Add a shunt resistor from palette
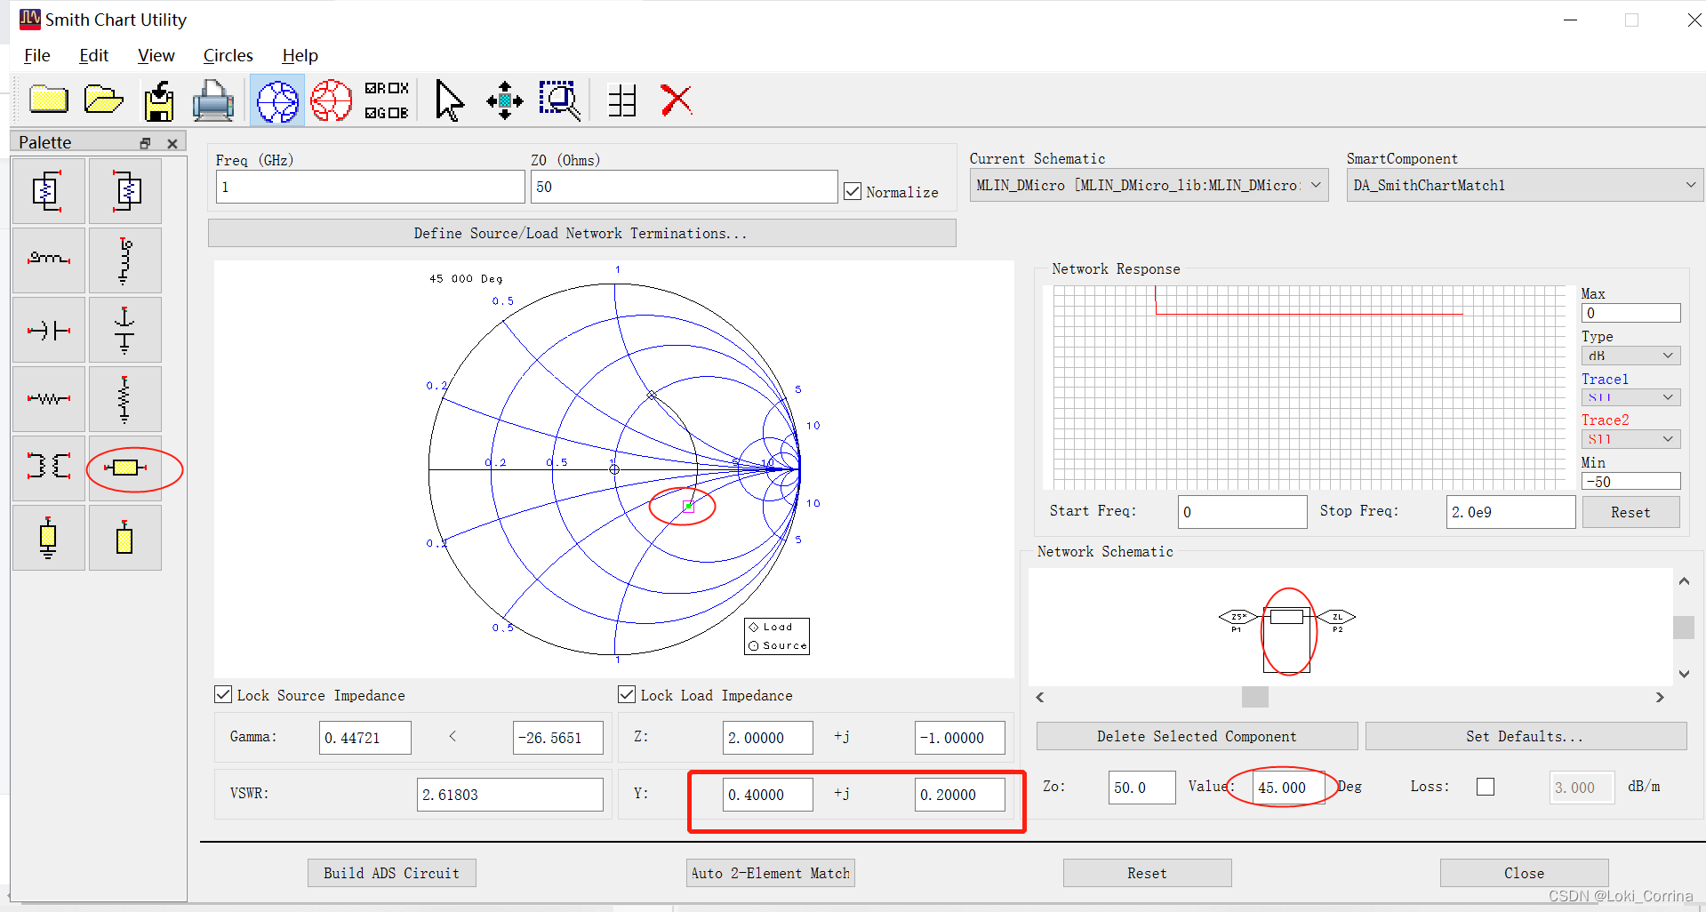This screenshot has height=912, width=1706. coord(125,399)
